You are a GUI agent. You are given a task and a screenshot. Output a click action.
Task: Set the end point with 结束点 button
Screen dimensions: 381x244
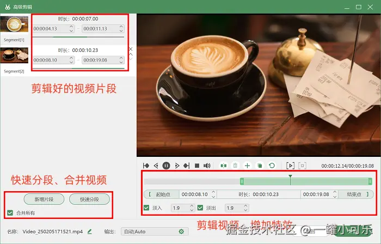(356, 194)
